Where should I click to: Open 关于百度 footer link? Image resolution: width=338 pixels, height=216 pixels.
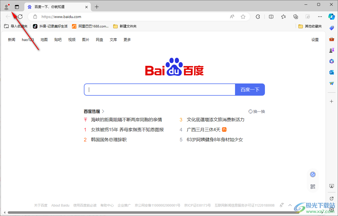[x=41, y=205]
